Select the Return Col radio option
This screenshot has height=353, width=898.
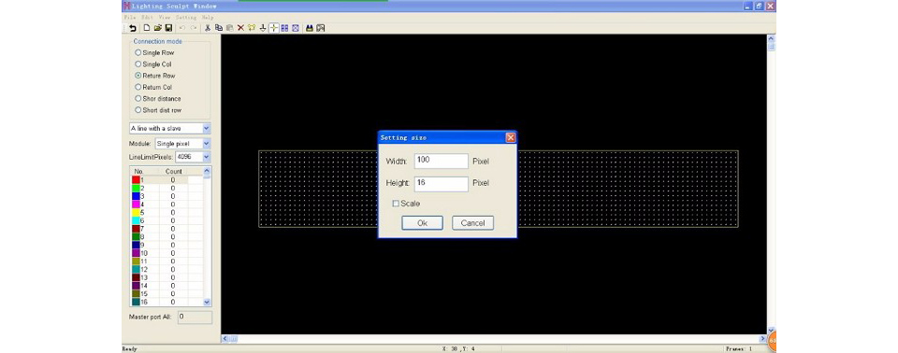(x=153, y=87)
